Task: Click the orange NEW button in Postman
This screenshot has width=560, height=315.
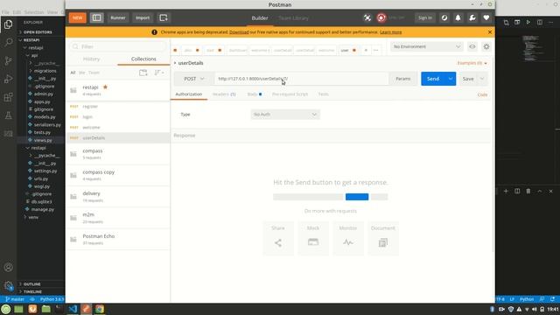Action: click(78, 17)
